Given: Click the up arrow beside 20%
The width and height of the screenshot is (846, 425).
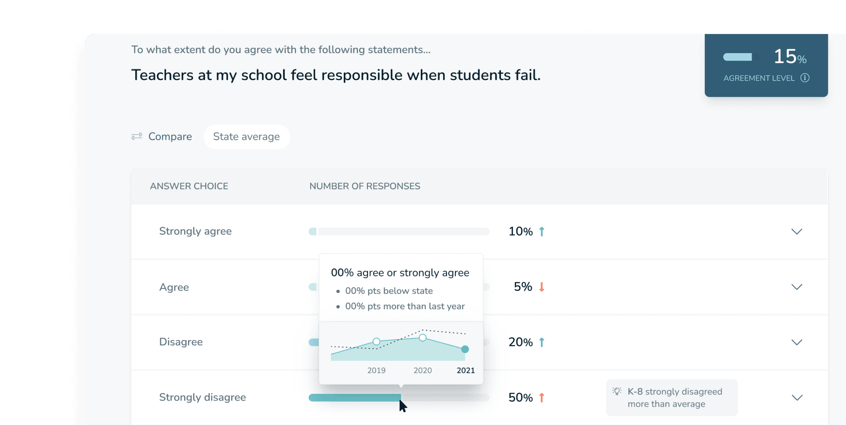Looking at the screenshot, I should coord(542,342).
